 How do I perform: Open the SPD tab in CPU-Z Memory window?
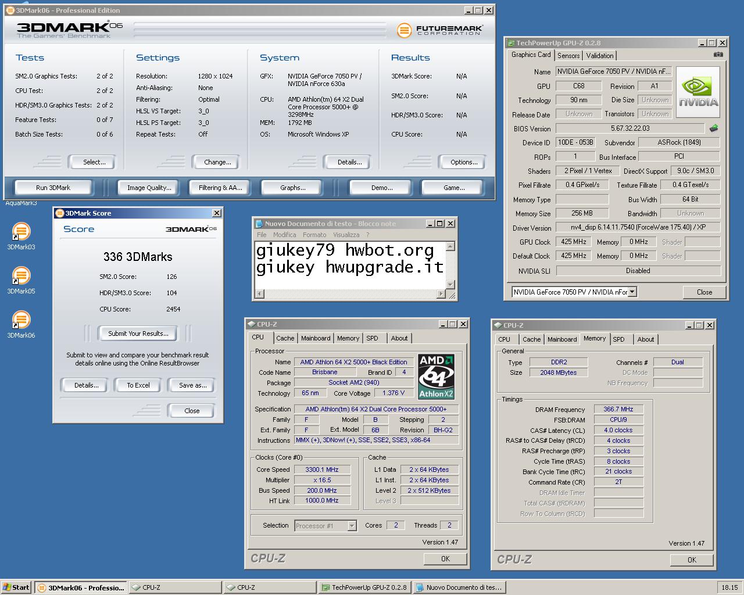(619, 339)
